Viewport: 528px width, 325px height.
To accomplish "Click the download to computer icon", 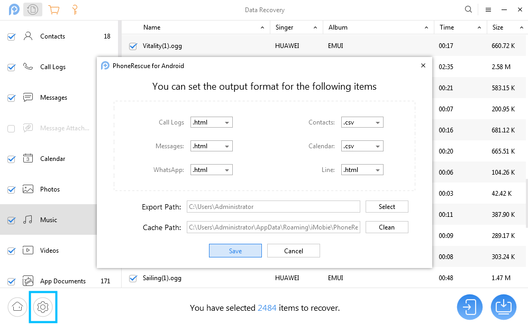I will (x=504, y=307).
